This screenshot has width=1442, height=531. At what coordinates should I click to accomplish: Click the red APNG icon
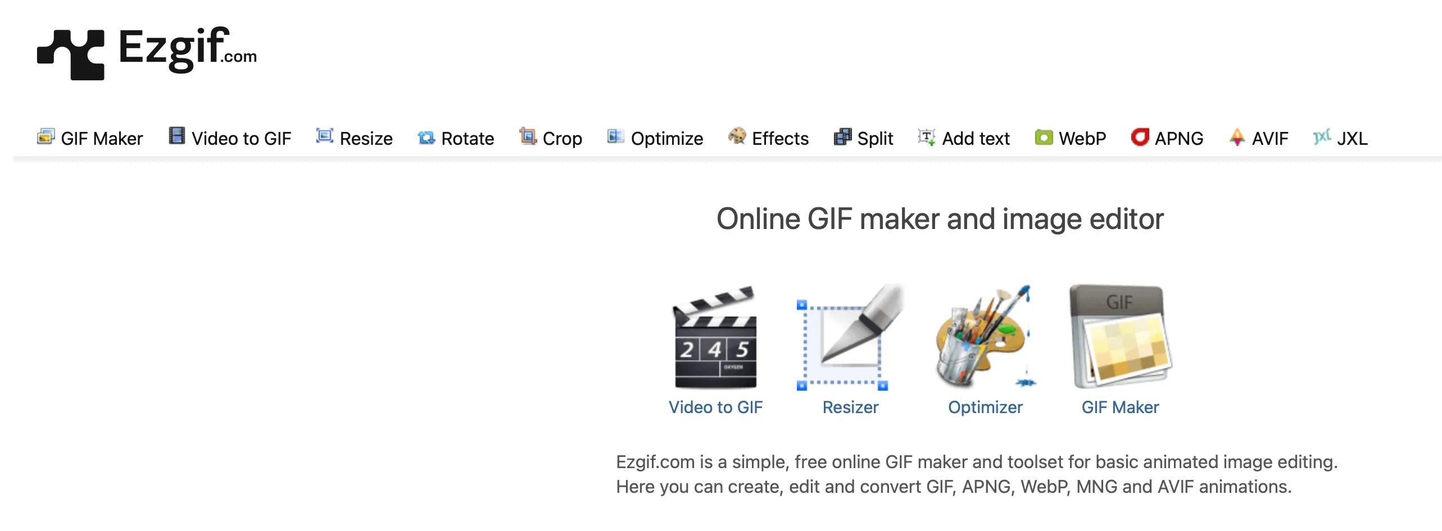[1140, 137]
